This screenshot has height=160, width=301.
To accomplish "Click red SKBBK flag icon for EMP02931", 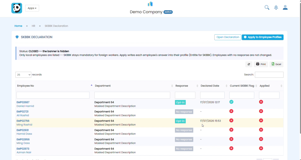I will pos(231,130).
